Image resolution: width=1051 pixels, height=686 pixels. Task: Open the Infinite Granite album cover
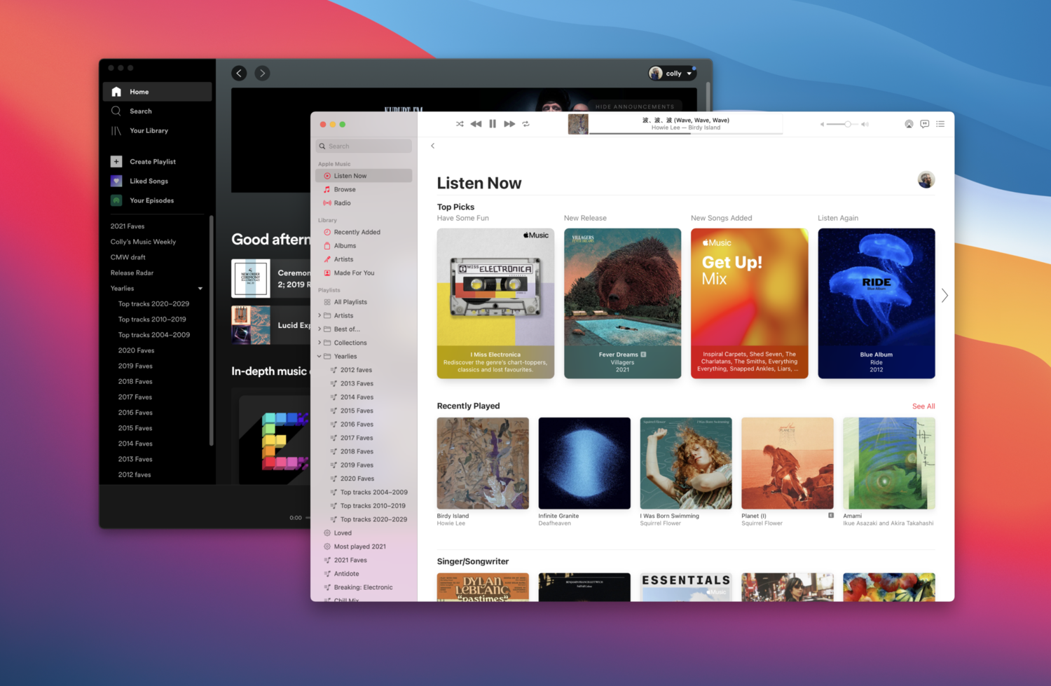584,463
